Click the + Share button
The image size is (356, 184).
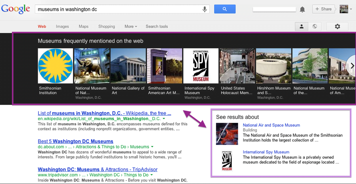click(x=323, y=9)
